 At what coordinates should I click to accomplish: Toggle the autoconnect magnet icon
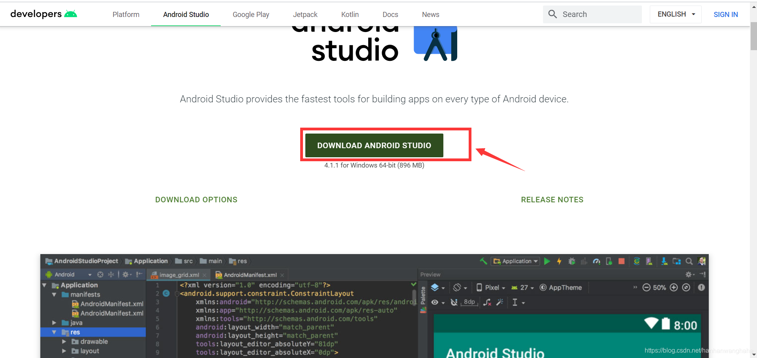click(454, 302)
